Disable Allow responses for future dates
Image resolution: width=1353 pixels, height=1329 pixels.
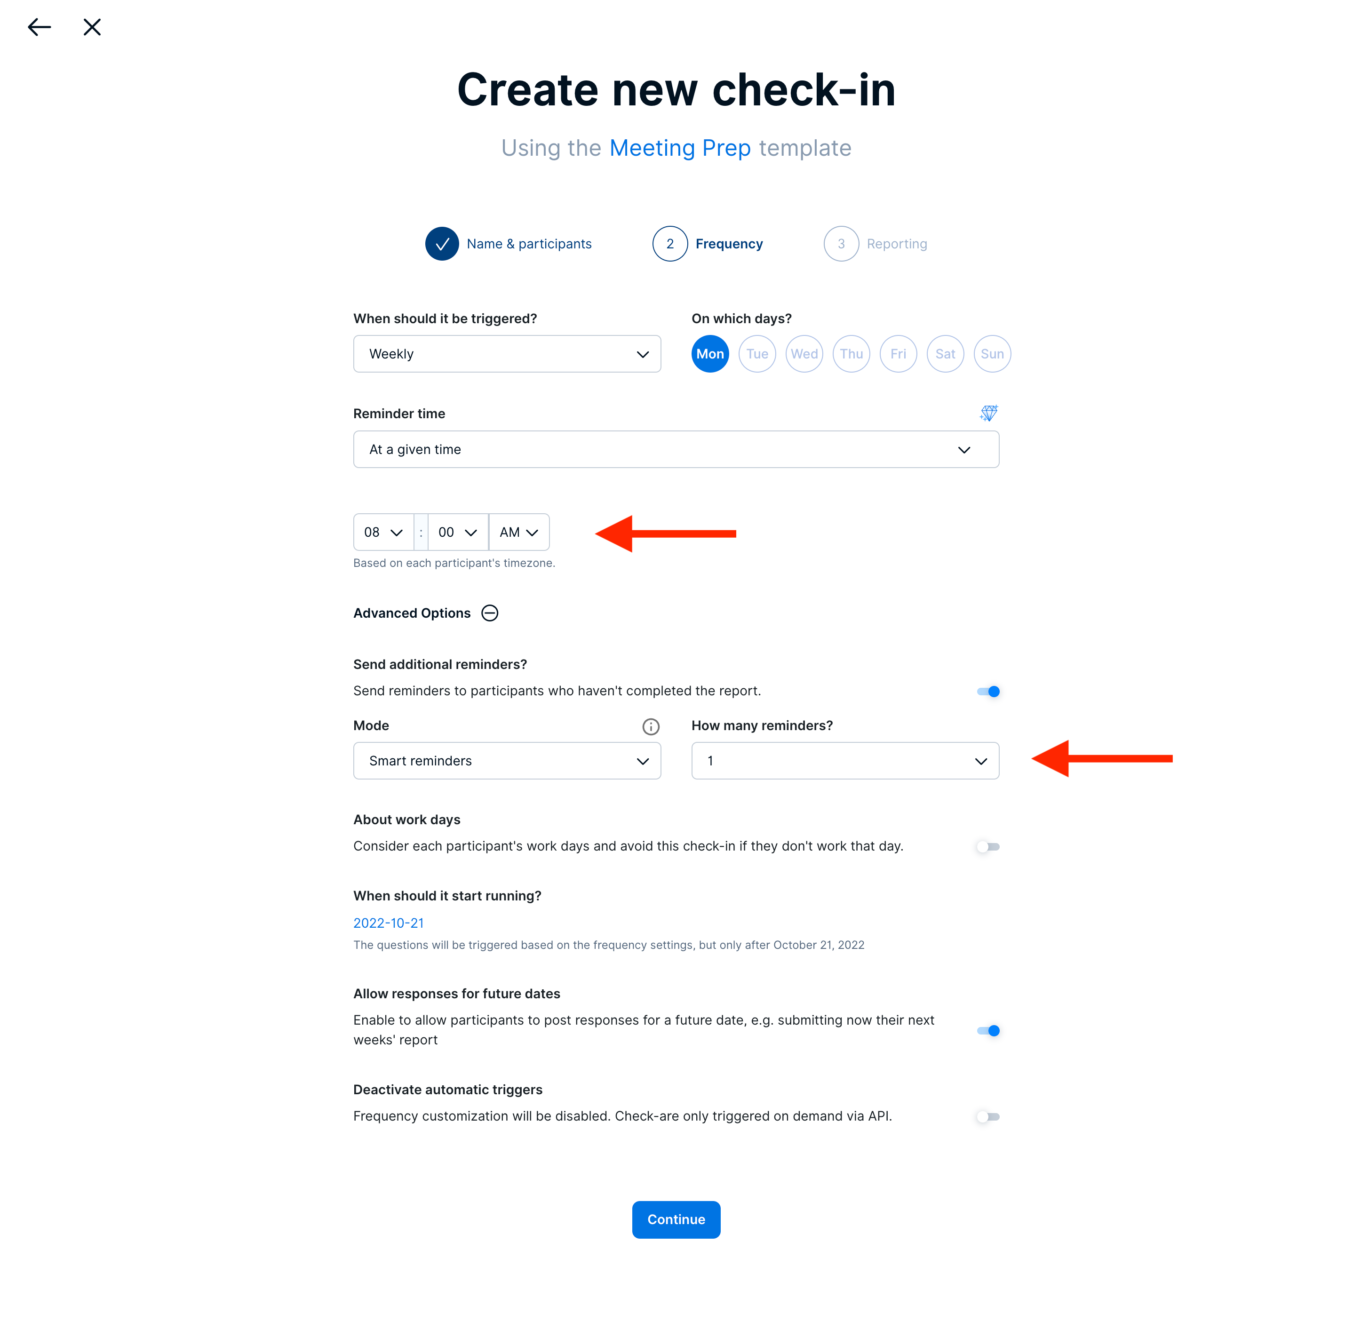point(988,1031)
